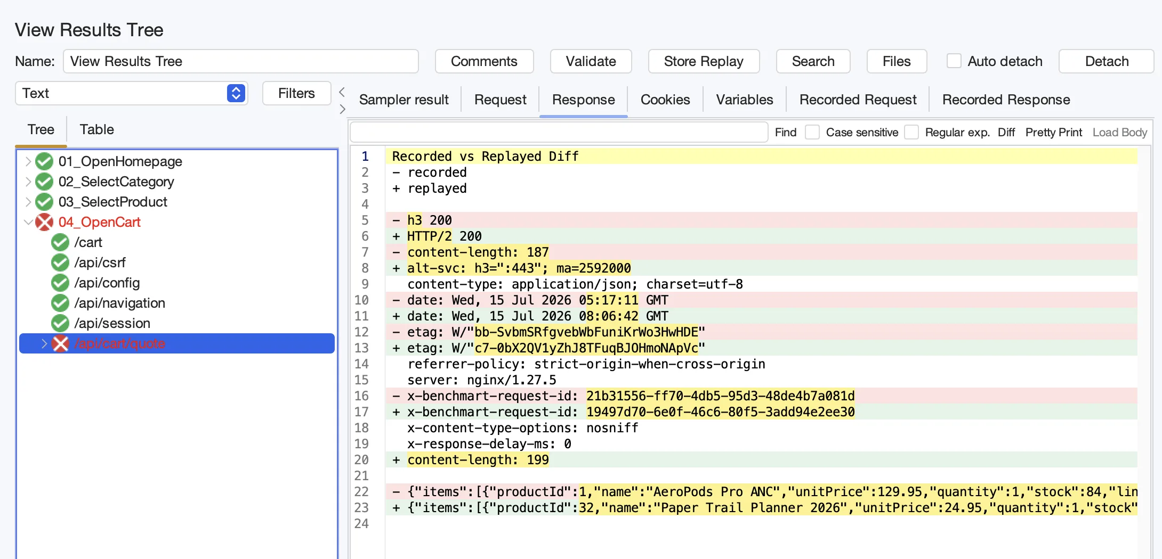Click the '- content-length: 187' diff line

pyautogui.click(x=761, y=252)
